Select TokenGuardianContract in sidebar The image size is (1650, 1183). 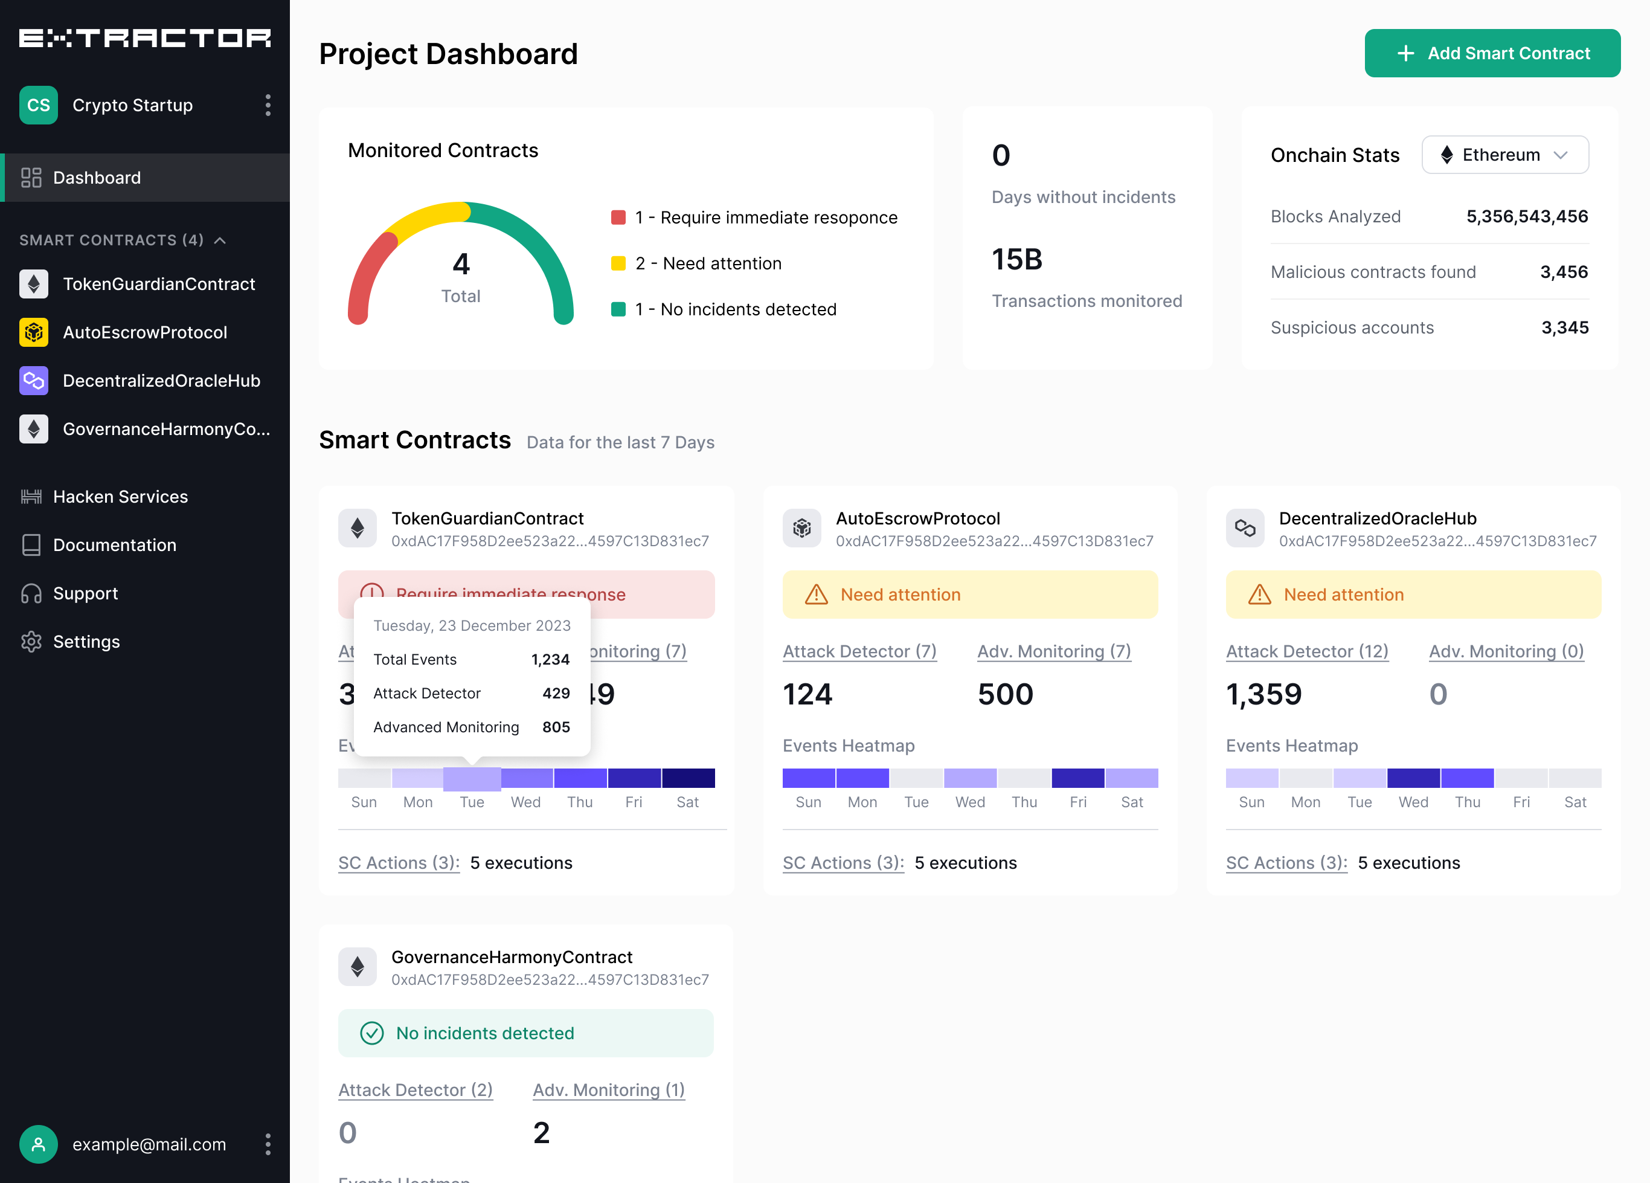click(159, 284)
